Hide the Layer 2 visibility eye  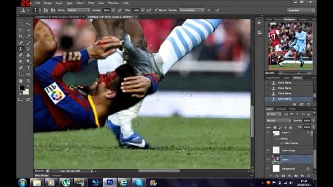pyautogui.click(x=268, y=132)
